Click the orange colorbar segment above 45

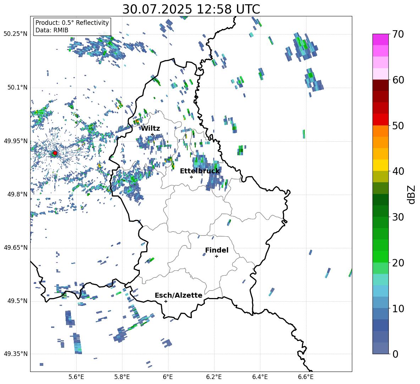point(381,142)
